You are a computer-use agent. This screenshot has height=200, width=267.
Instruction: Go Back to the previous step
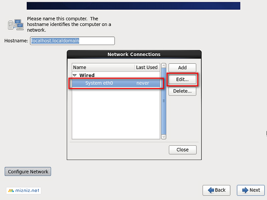[x=216, y=190]
